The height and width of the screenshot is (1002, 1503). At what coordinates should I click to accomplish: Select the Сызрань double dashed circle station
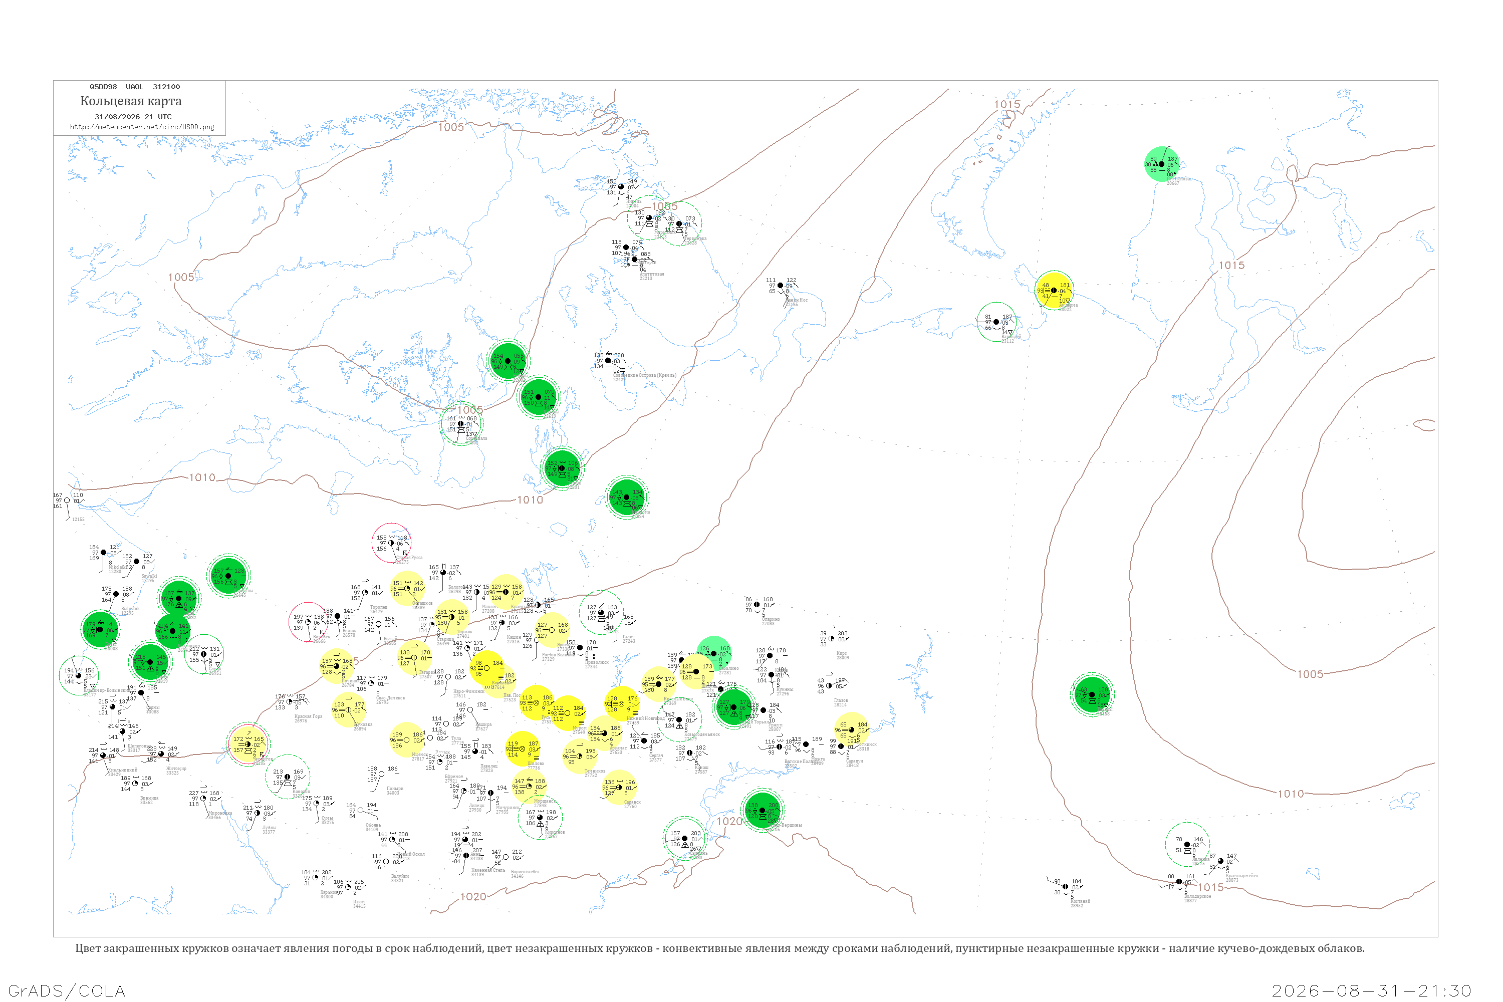tap(685, 838)
